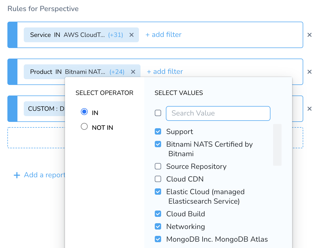Click the Cloud CDN label text
318x248 pixels.
point(185,179)
